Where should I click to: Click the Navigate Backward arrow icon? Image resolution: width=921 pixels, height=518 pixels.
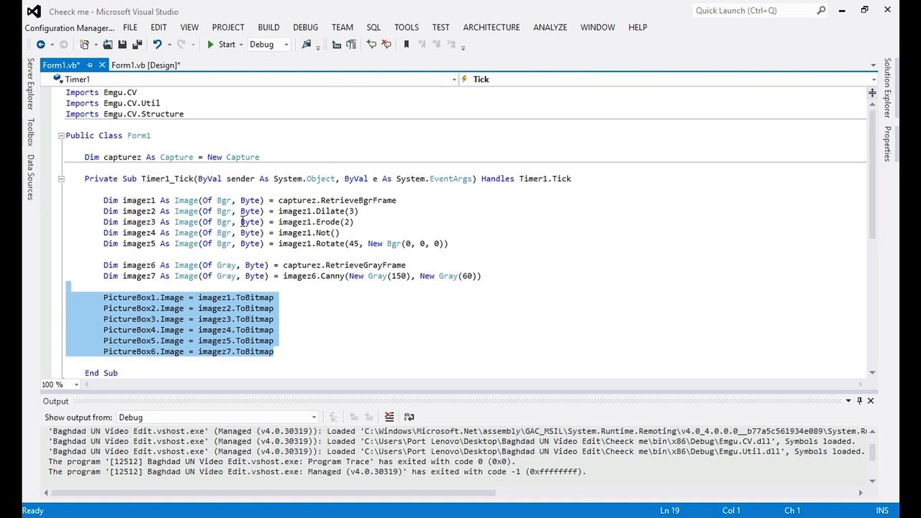40,45
